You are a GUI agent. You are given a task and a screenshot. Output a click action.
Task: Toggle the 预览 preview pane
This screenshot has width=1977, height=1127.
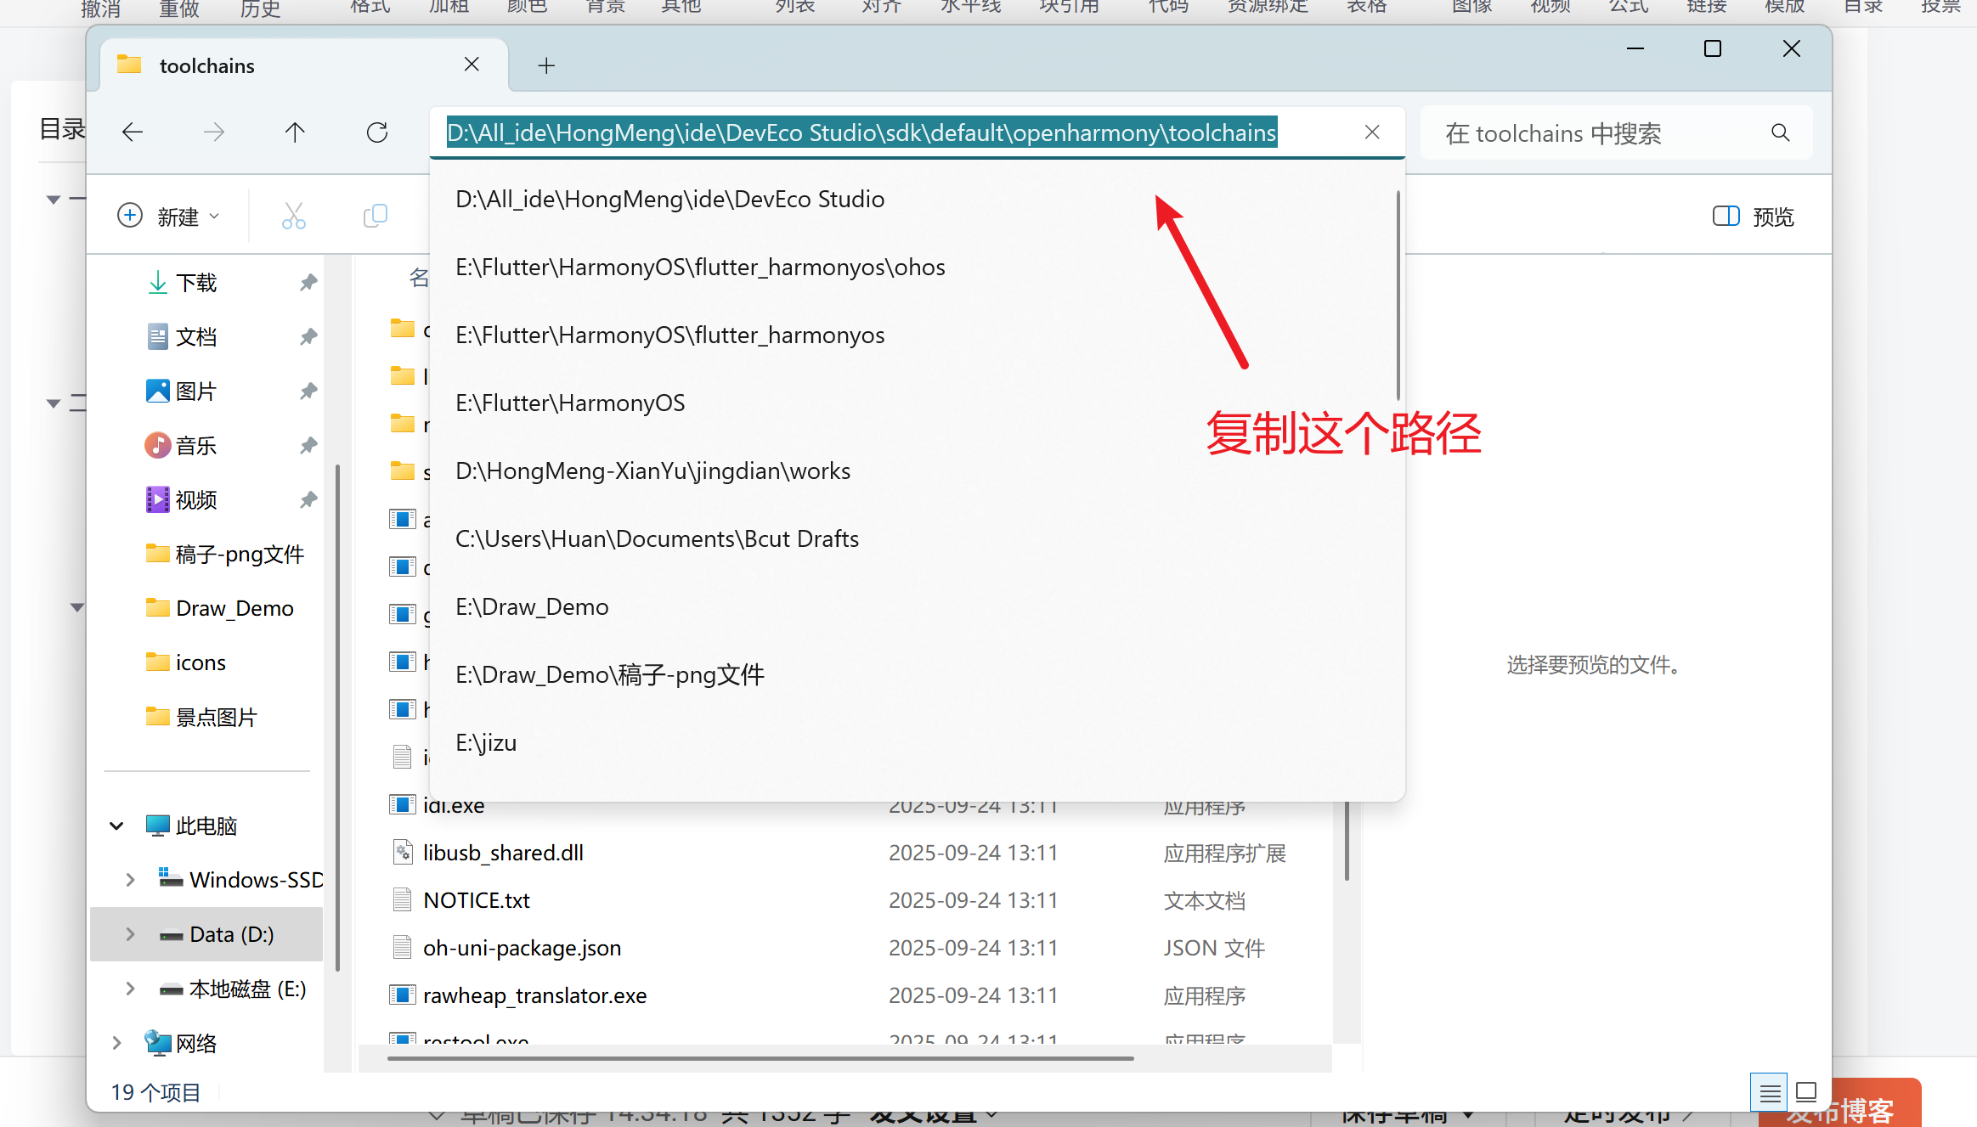[1753, 217]
